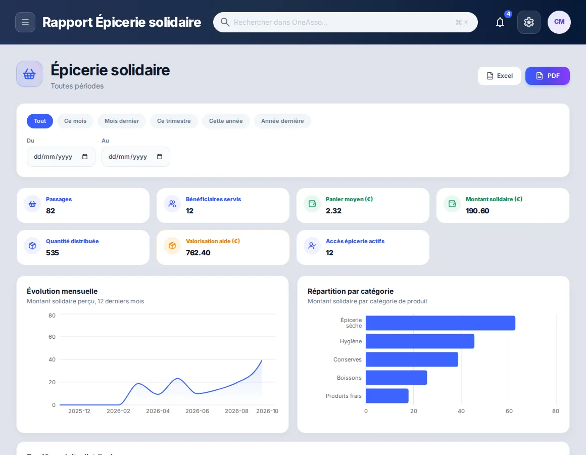Export the report as PDF
The width and height of the screenshot is (586, 455).
pos(548,76)
